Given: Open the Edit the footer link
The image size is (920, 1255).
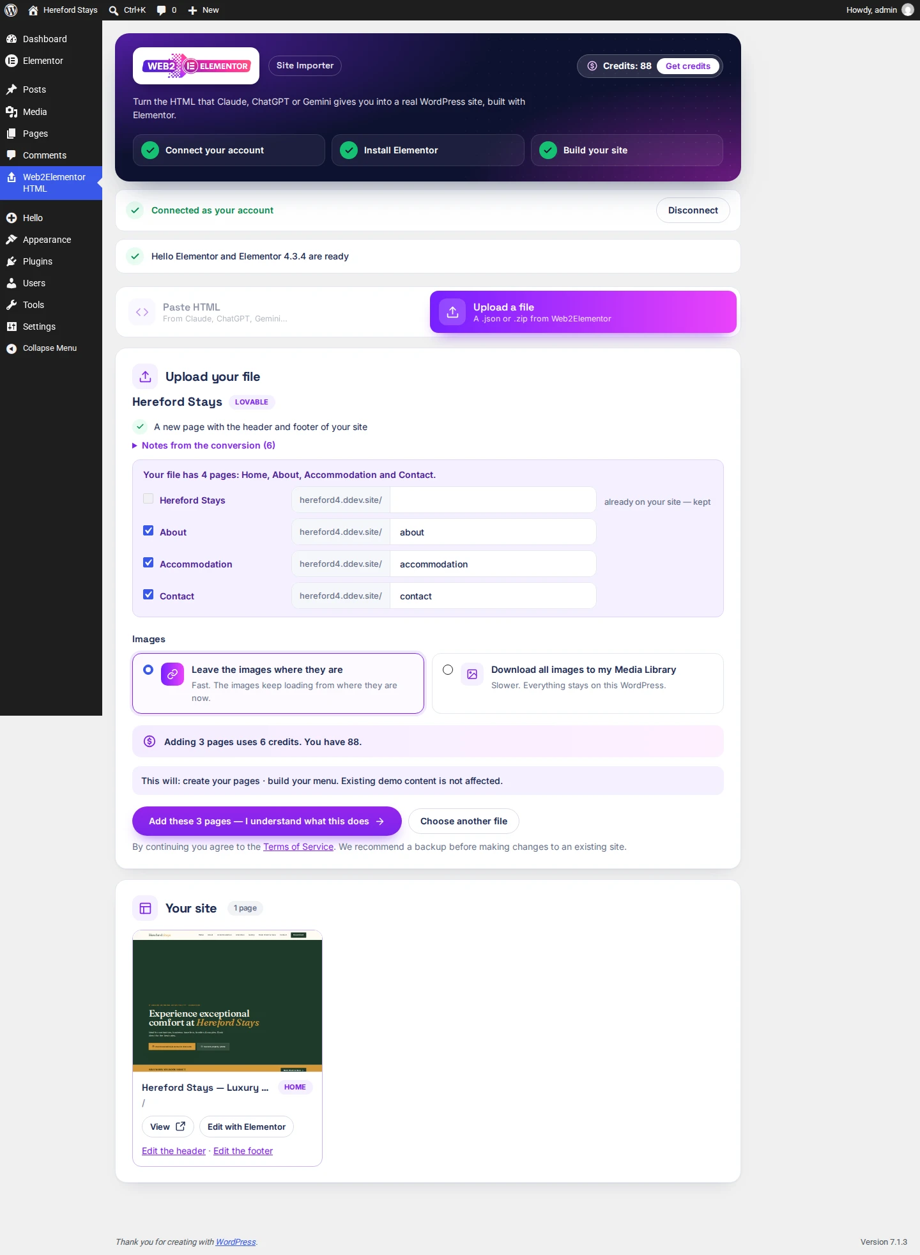Looking at the screenshot, I should (243, 1151).
